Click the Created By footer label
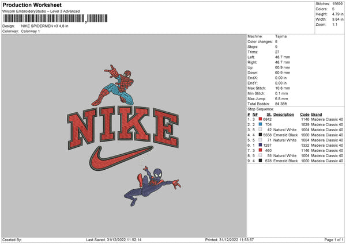Viewport: 346px width, 244px height. point(12,239)
